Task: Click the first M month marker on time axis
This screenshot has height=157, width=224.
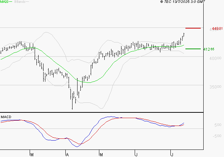Action: coord(31,155)
